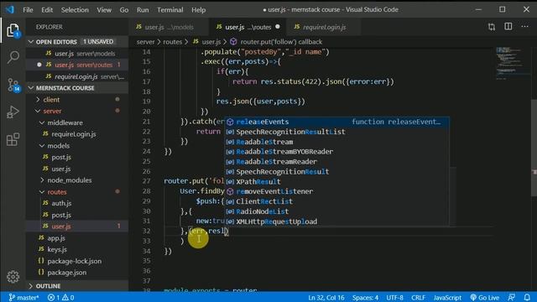The height and width of the screenshot is (302, 537).
Task: Click CRLF line ending selector
Action: pos(418,298)
